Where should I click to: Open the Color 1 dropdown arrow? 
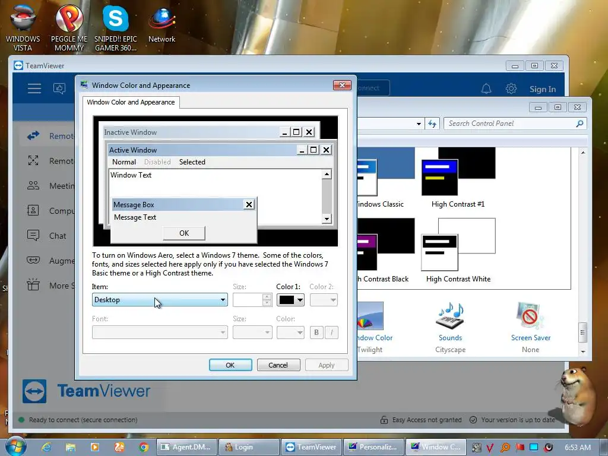(x=300, y=300)
